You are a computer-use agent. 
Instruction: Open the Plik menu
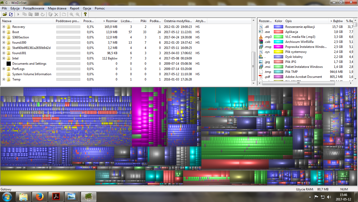pos(4,8)
